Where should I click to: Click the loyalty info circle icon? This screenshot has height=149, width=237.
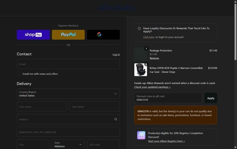click(x=139, y=29)
